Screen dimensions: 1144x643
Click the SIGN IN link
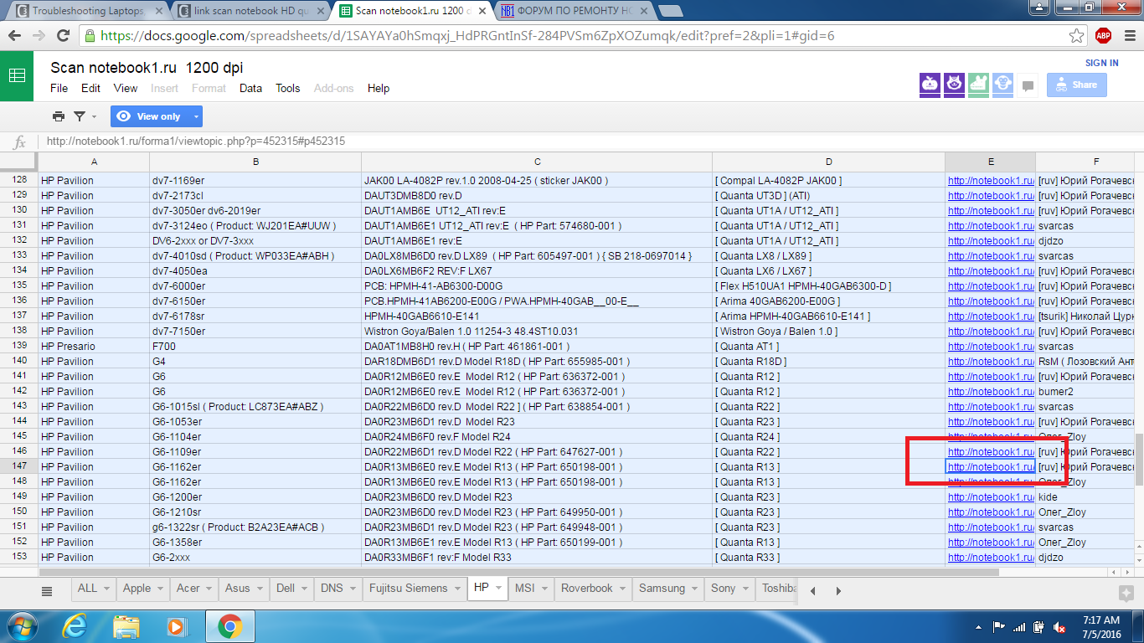point(1102,63)
